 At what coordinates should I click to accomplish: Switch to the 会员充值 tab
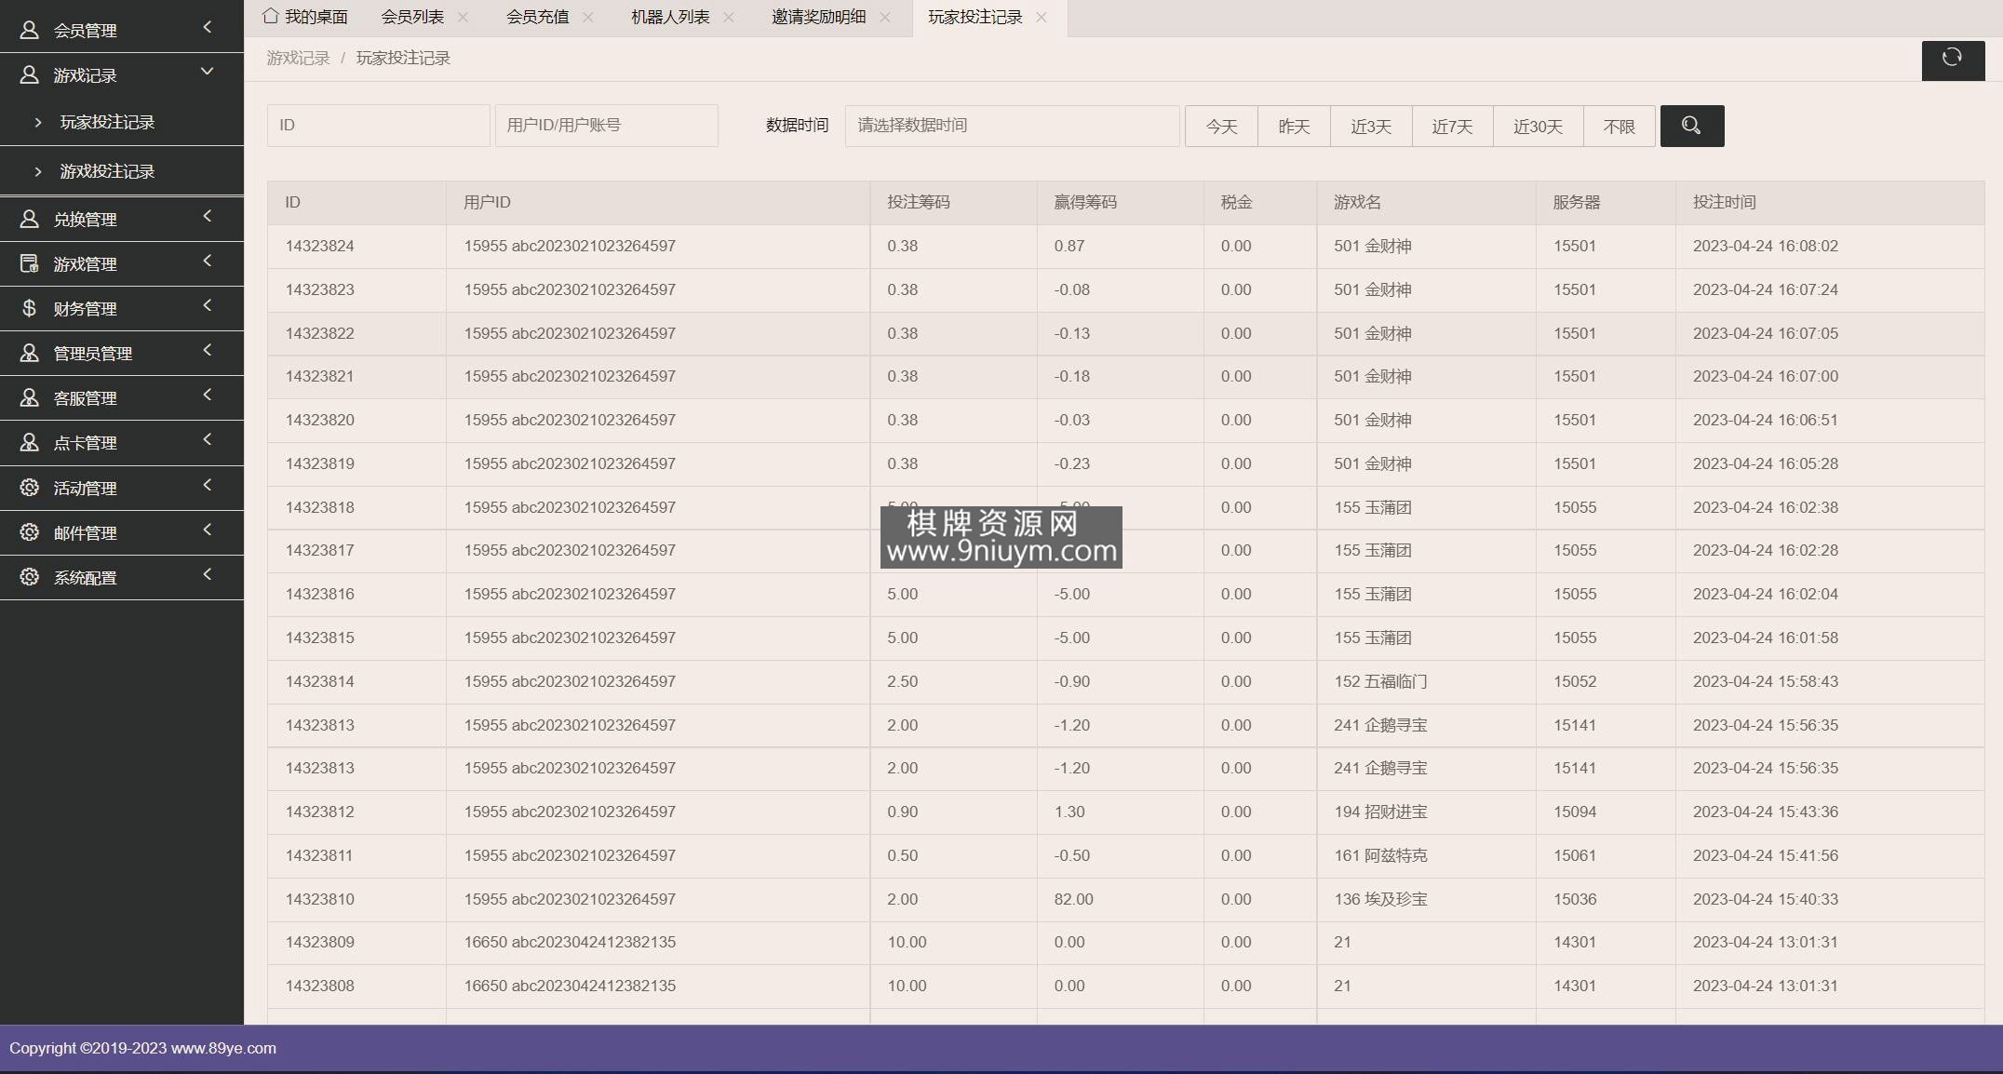(x=537, y=17)
